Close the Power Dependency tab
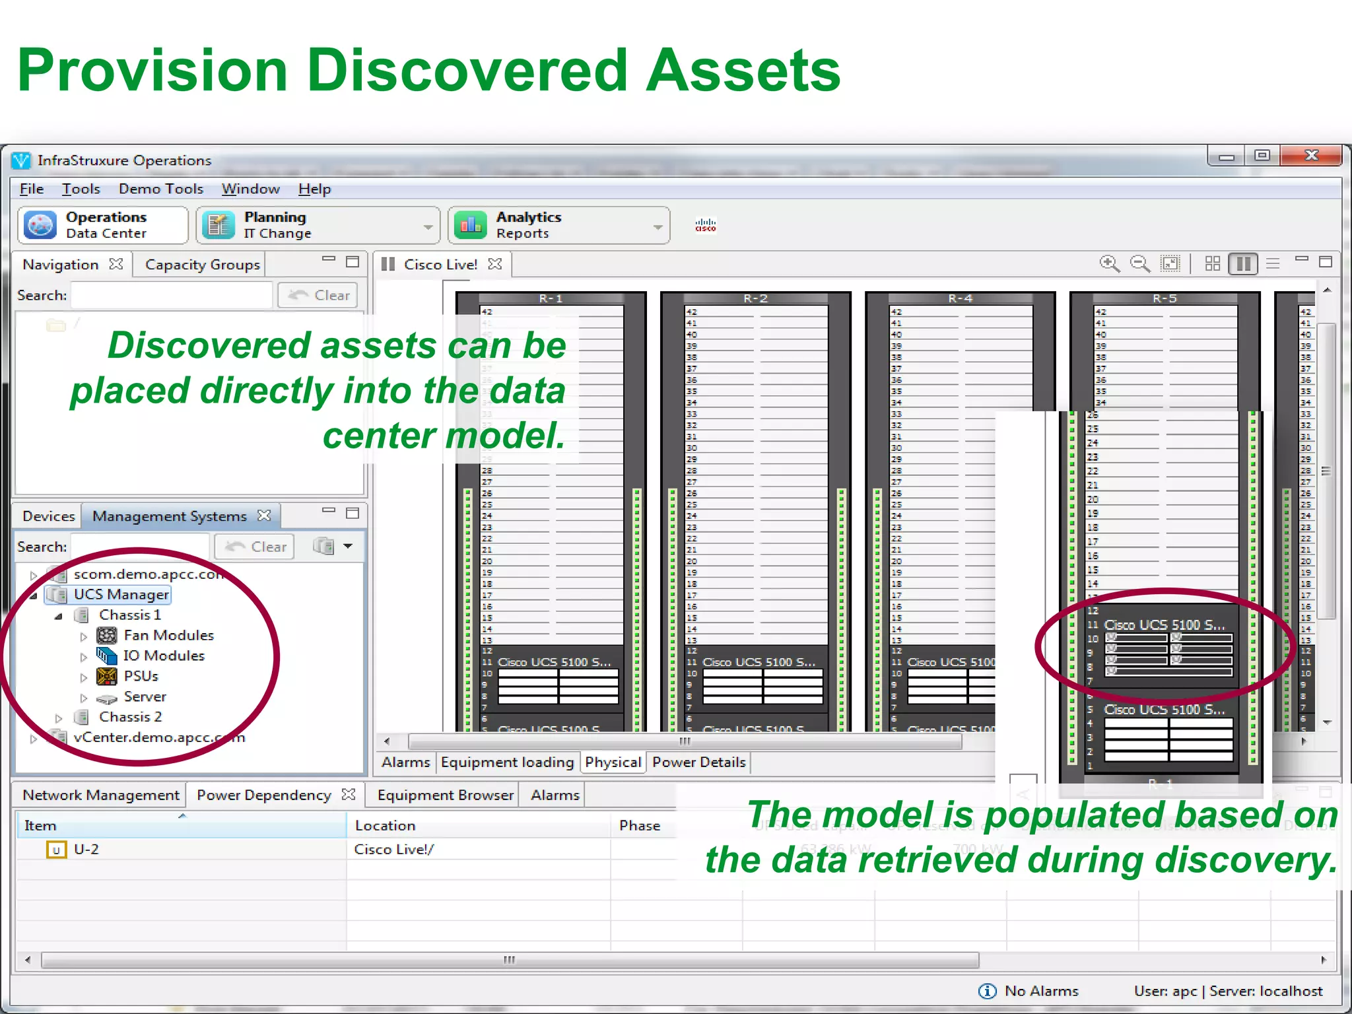 point(349,795)
